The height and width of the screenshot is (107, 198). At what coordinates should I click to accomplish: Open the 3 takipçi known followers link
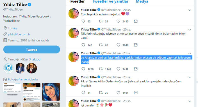pyautogui.click(x=35, y=59)
